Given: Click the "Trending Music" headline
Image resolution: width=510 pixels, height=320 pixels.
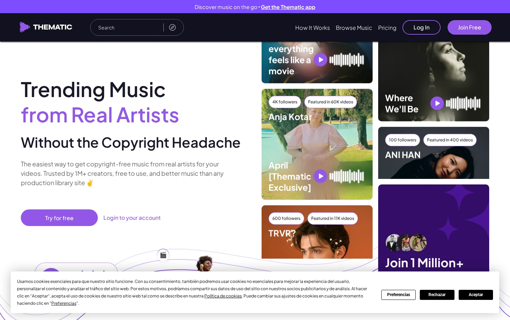Looking at the screenshot, I should tap(93, 90).
